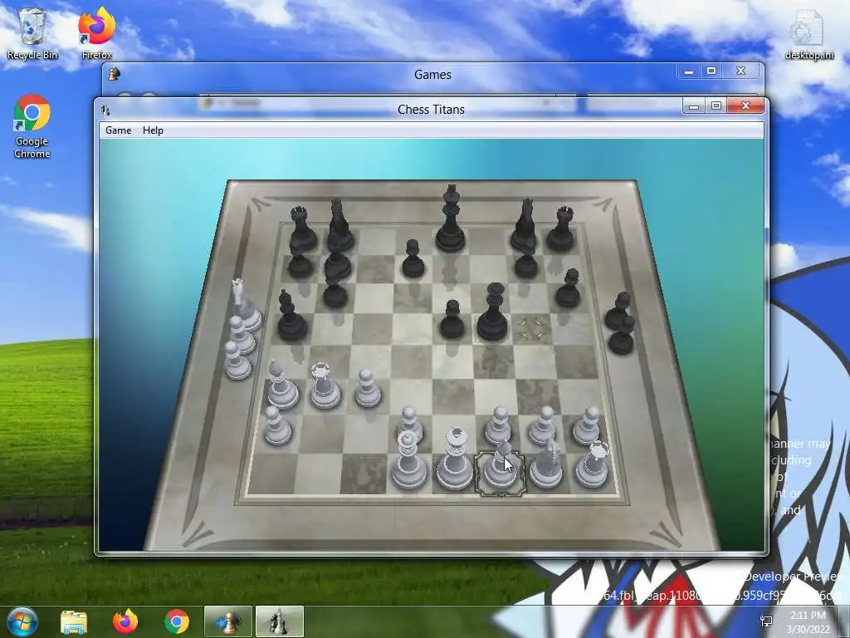Pick the white pawn on a2
Screen dimensions: 850x638
pyautogui.click(x=277, y=428)
